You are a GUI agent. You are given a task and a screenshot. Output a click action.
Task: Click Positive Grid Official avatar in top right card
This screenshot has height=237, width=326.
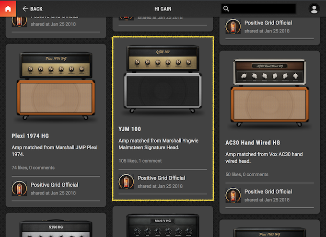(x=233, y=26)
